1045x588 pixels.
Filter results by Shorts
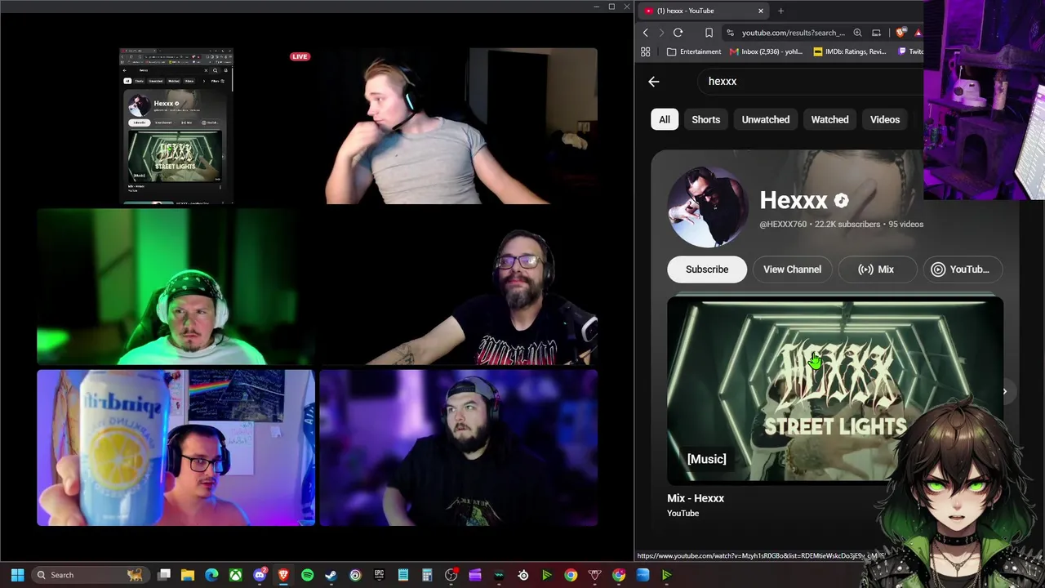[x=706, y=119]
